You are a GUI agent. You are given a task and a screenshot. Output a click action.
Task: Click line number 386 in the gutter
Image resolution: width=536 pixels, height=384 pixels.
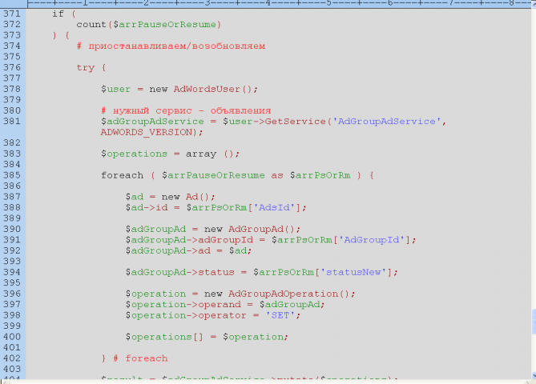12,186
